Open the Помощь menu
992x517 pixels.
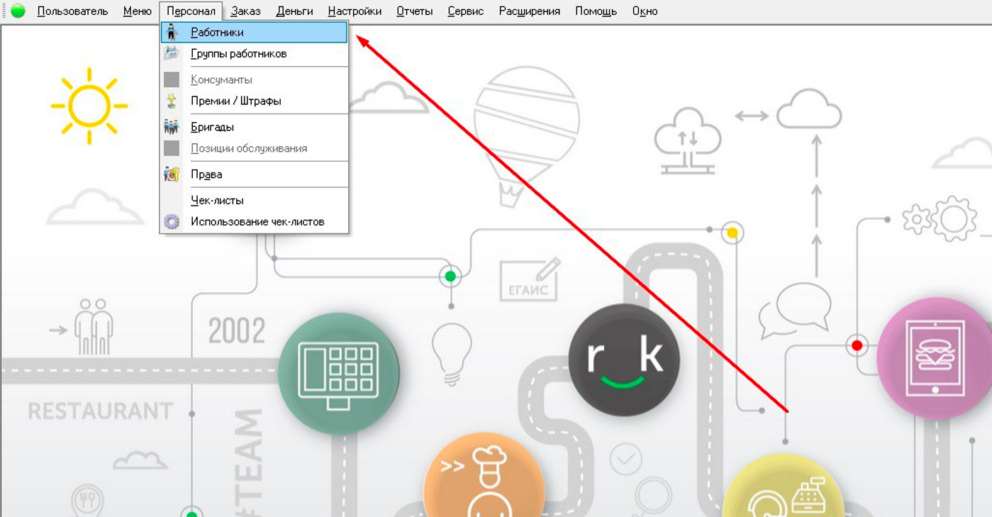point(596,11)
